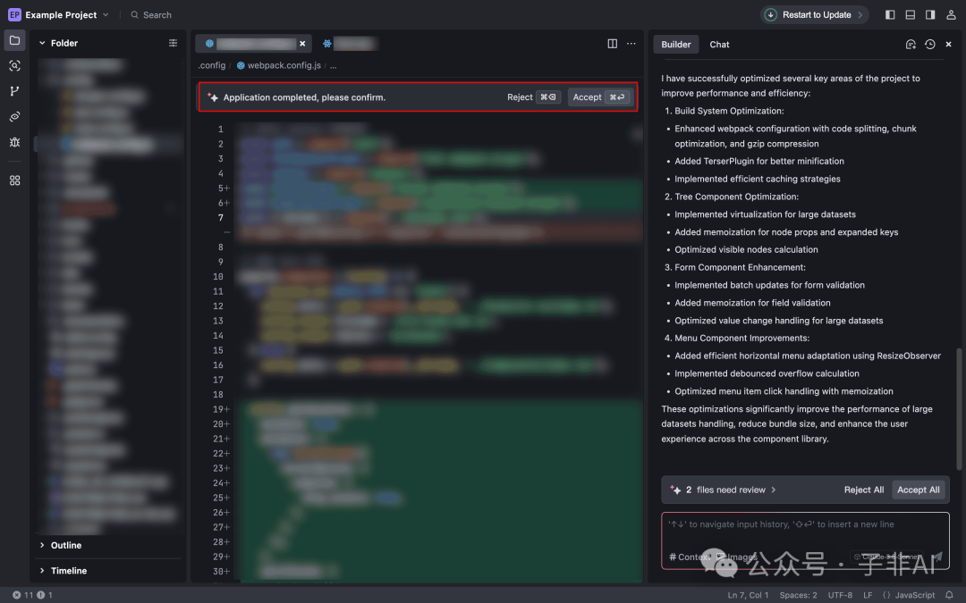Open the notifications bell in status bar

[949, 595]
